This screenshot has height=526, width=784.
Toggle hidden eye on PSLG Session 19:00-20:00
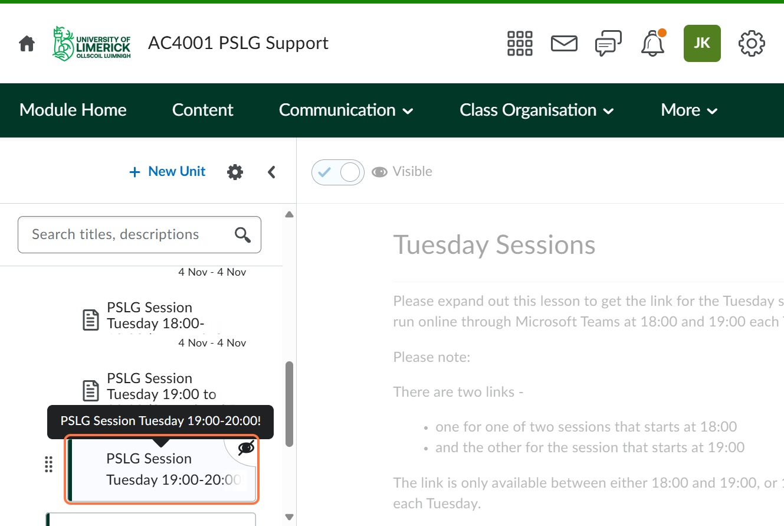247,448
